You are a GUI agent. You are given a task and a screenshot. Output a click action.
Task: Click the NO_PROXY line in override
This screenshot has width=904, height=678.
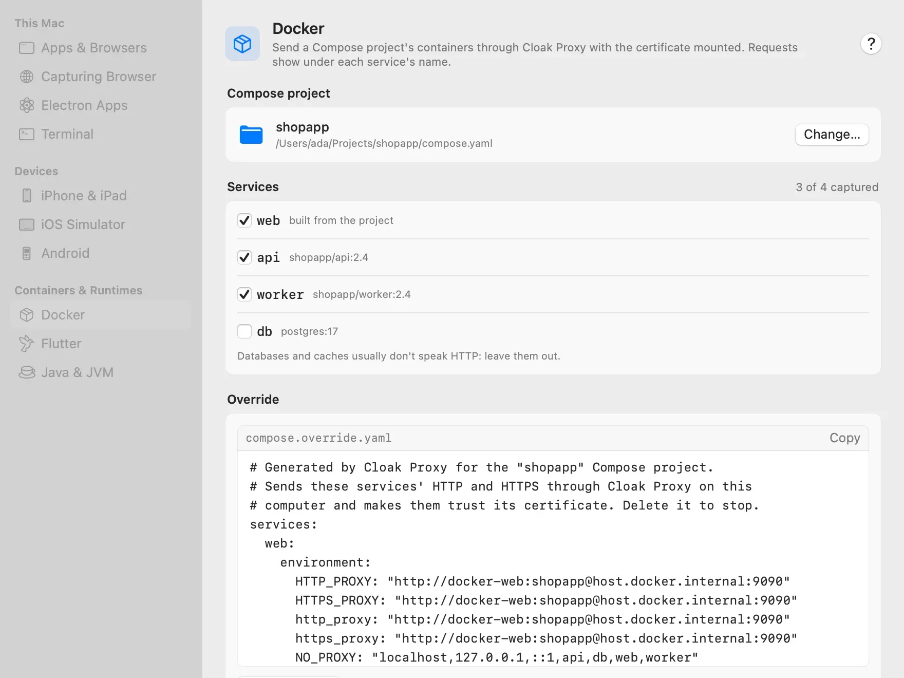pyautogui.click(x=497, y=657)
